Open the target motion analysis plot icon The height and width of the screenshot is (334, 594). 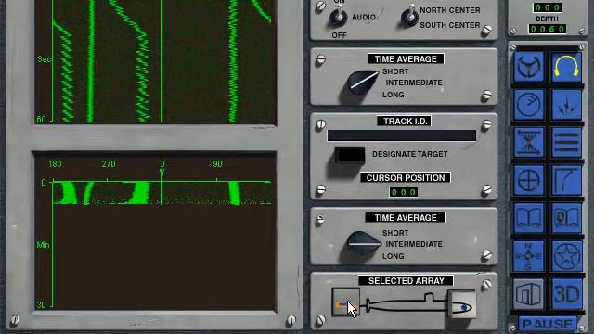(529, 142)
